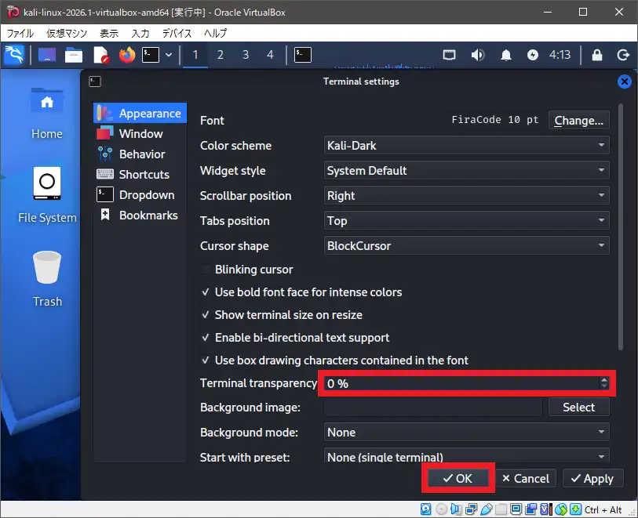Image resolution: width=638 pixels, height=518 pixels.
Task: Open the Cursor shape dropdown
Action: point(467,246)
